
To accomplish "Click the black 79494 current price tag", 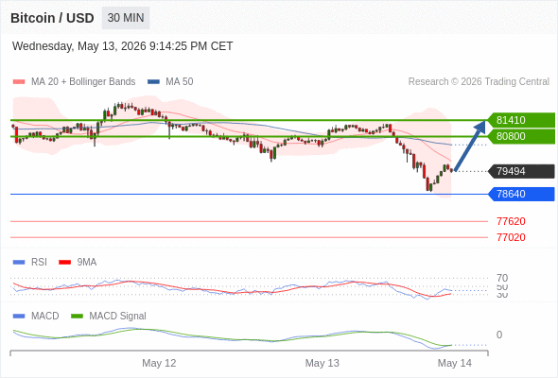I will tap(521, 171).
